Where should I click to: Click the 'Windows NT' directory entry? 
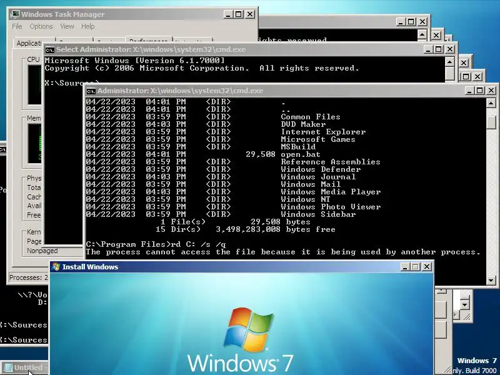point(306,199)
